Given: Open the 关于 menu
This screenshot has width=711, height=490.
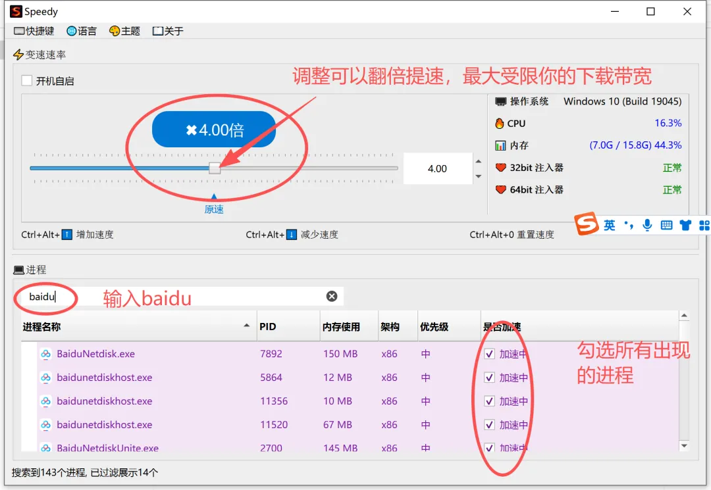Looking at the screenshot, I should (x=168, y=31).
